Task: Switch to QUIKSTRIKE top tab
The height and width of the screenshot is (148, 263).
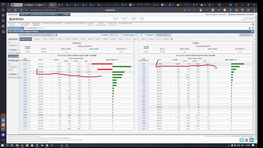Action: pyautogui.click(x=13, y=15)
